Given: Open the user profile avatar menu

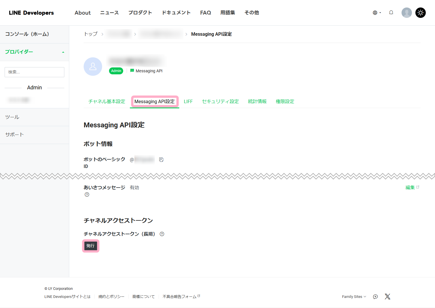Looking at the screenshot, I should 407,13.
